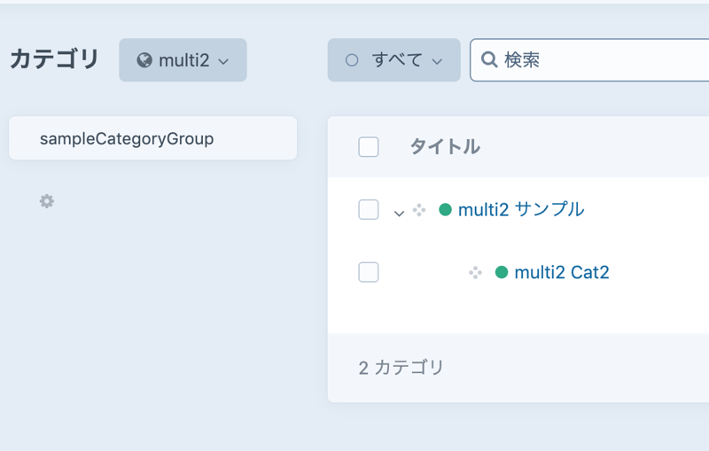Click the magnifier icon in the search box
The image size is (709, 451).
pyautogui.click(x=488, y=60)
